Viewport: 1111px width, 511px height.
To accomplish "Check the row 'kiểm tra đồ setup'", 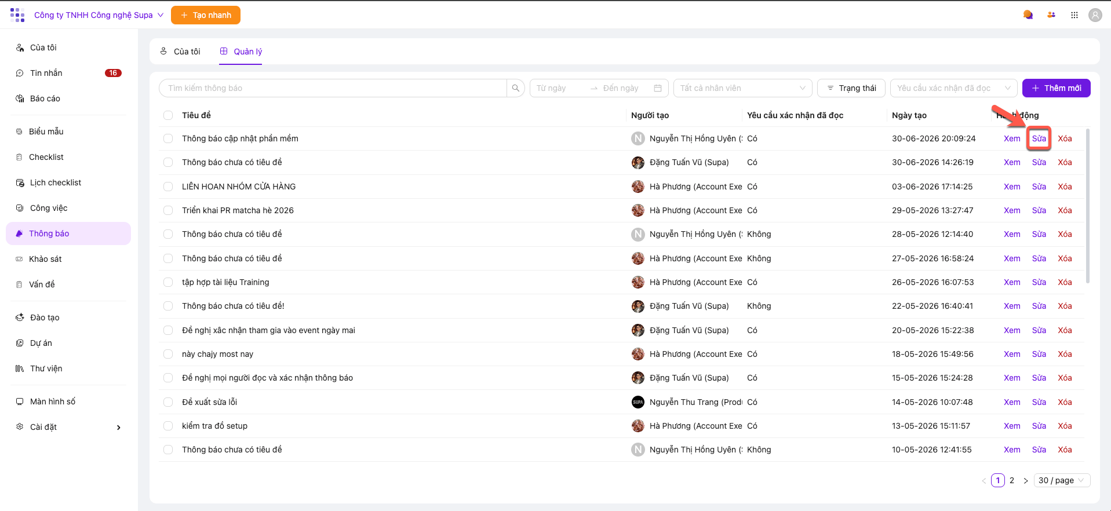I will coord(168,426).
